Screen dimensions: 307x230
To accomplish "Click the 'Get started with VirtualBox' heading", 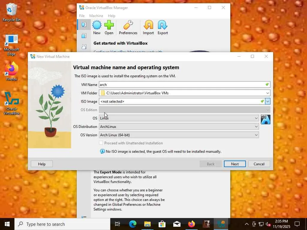I will (121, 43).
